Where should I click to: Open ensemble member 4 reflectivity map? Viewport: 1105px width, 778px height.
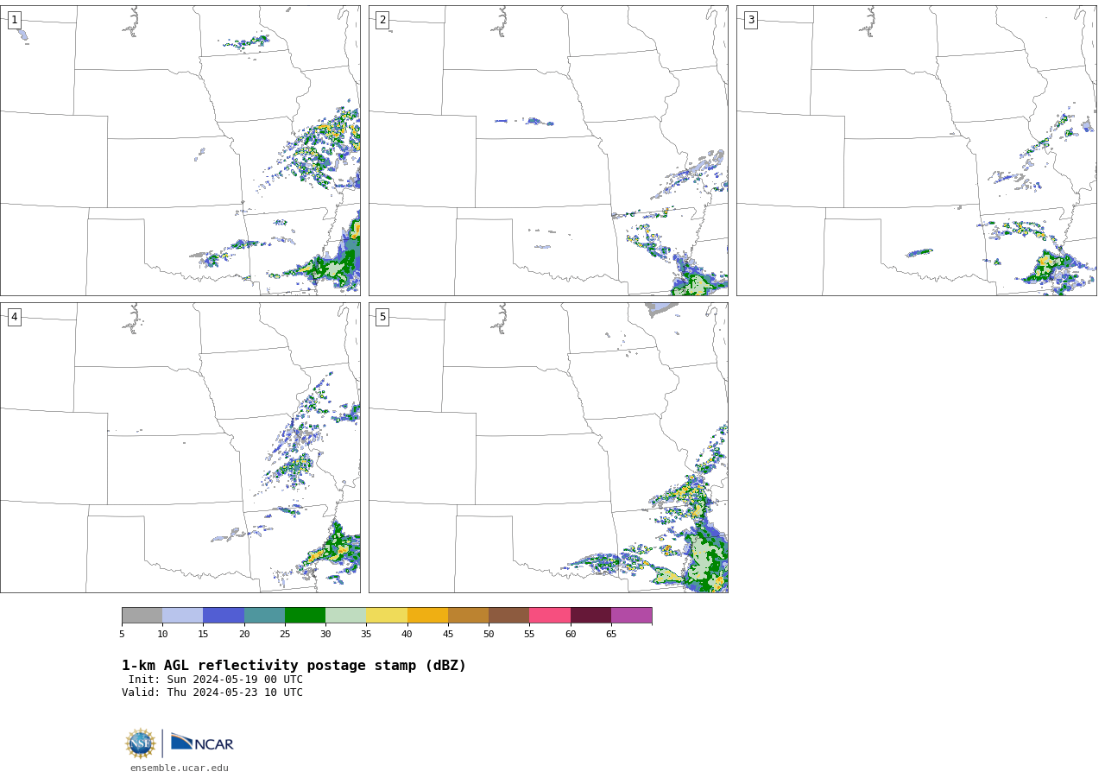[x=180, y=447]
